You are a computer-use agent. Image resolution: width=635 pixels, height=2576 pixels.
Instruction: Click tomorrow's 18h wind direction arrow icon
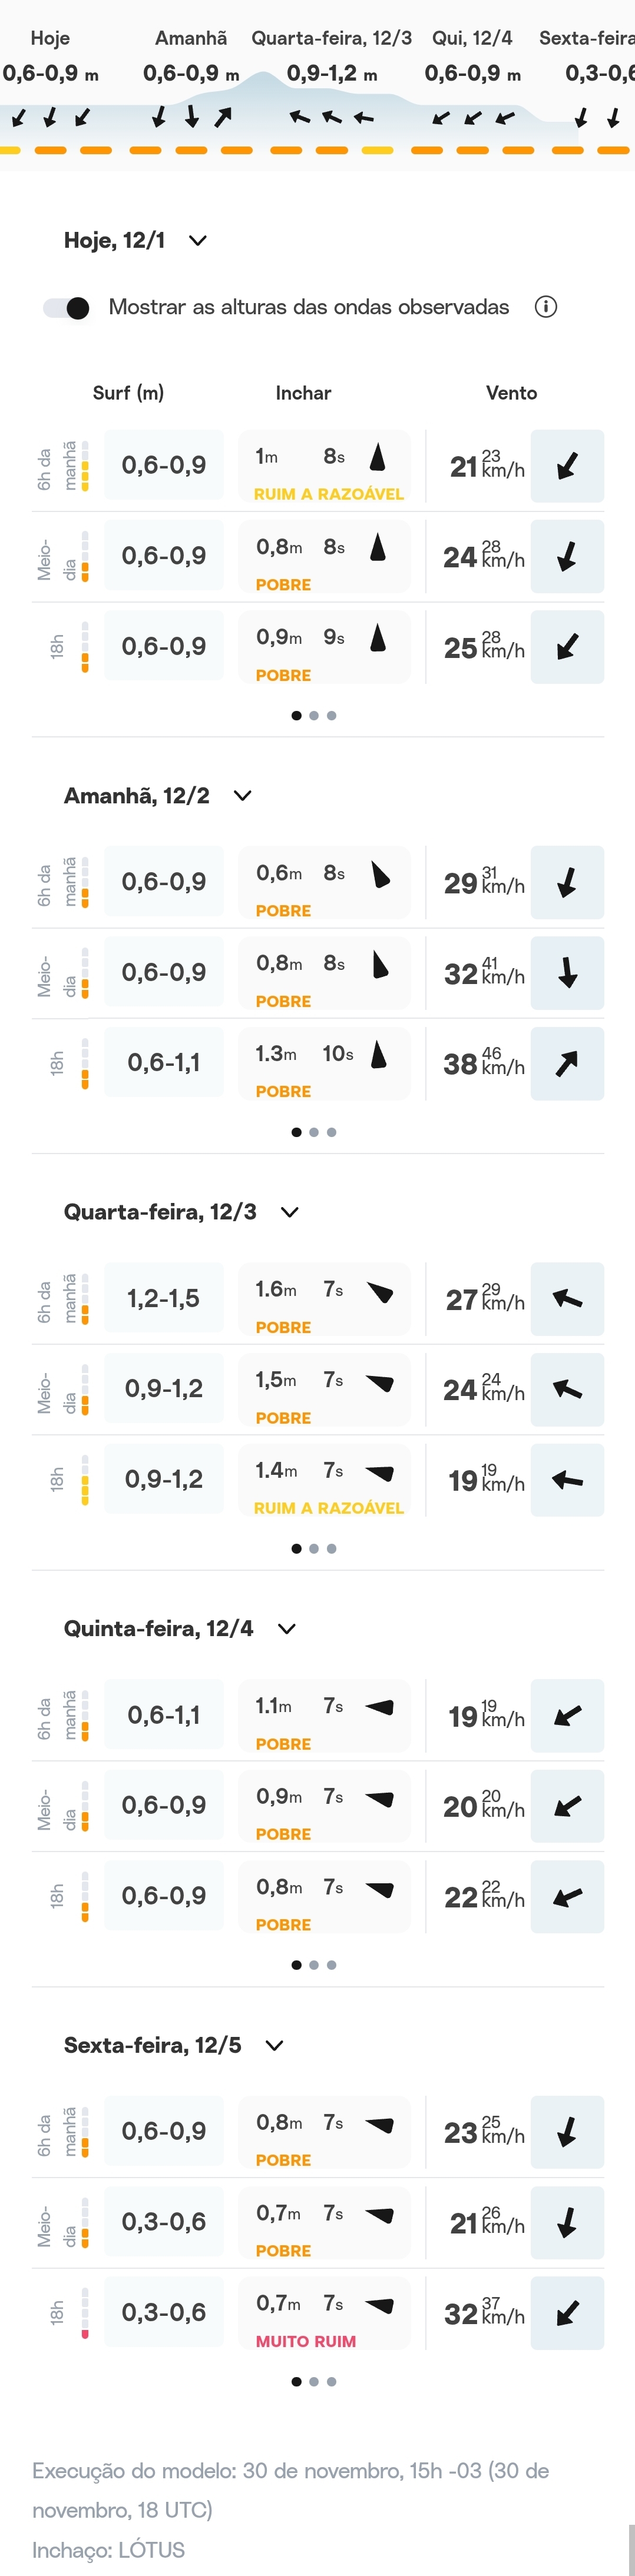tap(567, 1063)
